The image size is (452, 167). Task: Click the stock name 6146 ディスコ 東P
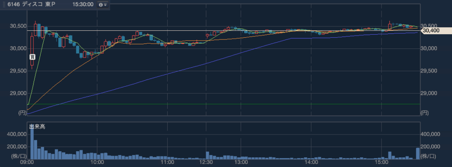(x=31, y=4)
